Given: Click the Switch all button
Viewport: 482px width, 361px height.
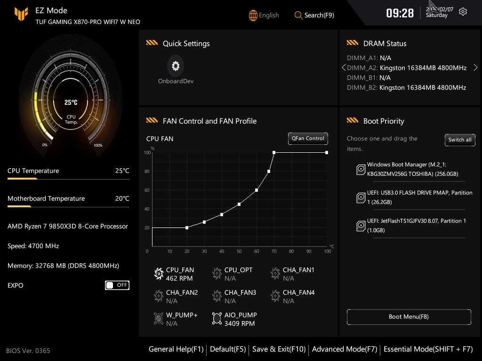Looking at the screenshot, I should click(459, 140).
